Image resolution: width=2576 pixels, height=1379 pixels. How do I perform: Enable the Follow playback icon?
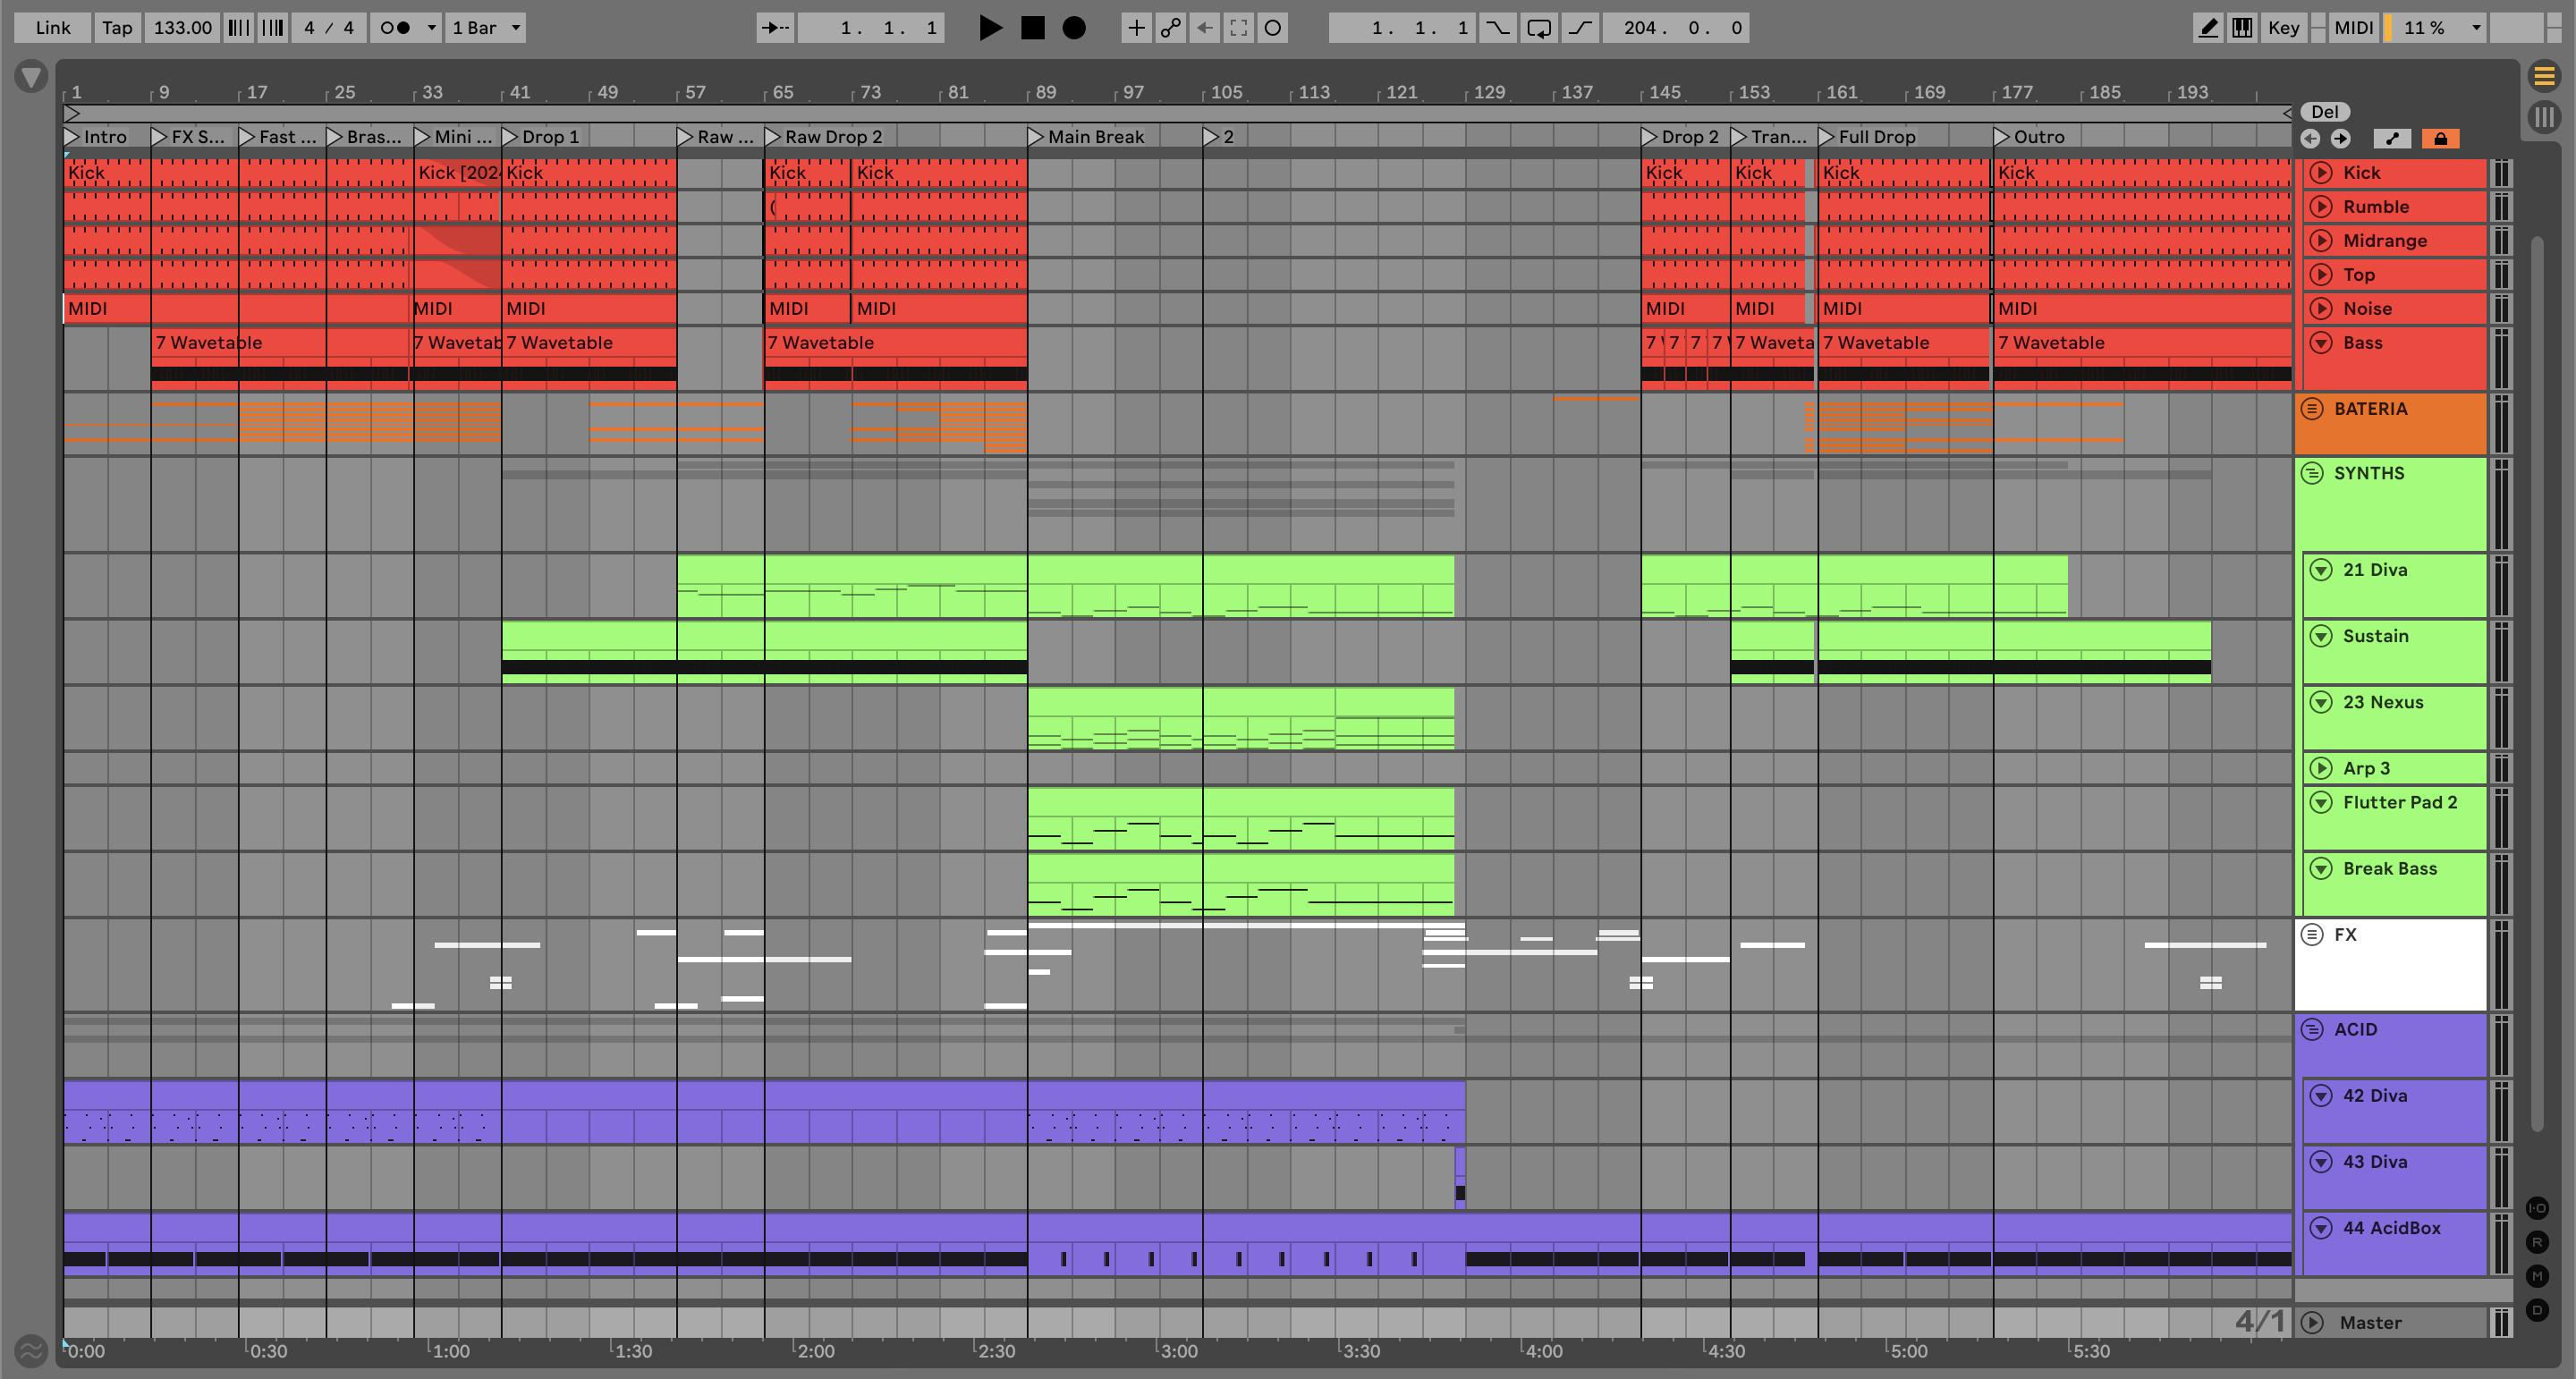pyautogui.click(x=775, y=28)
